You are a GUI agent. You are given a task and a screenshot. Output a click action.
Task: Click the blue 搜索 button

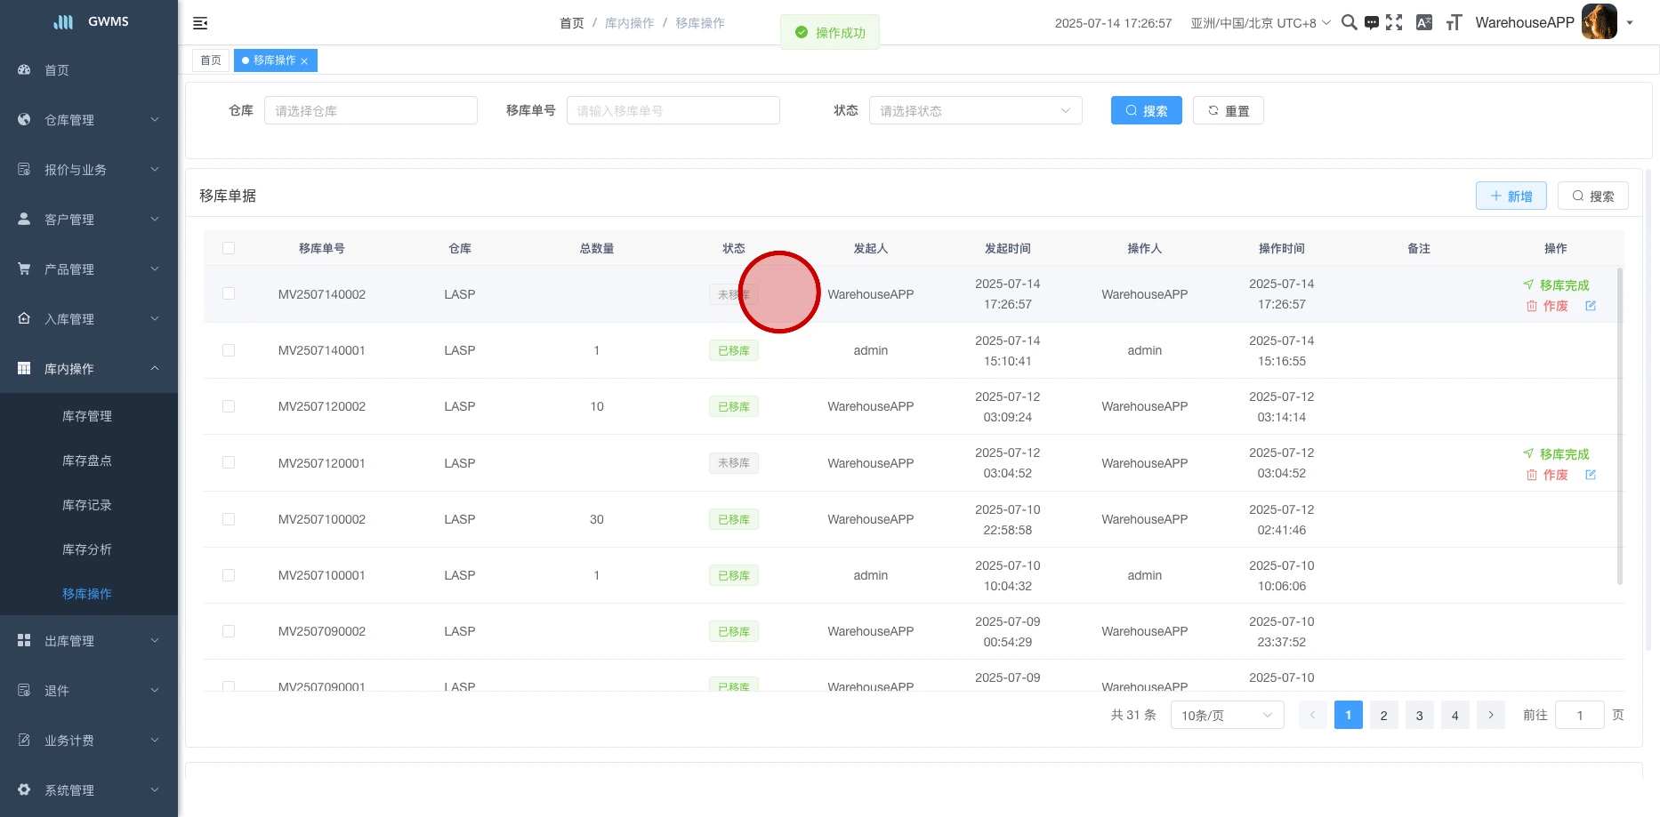[x=1146, y=111]
